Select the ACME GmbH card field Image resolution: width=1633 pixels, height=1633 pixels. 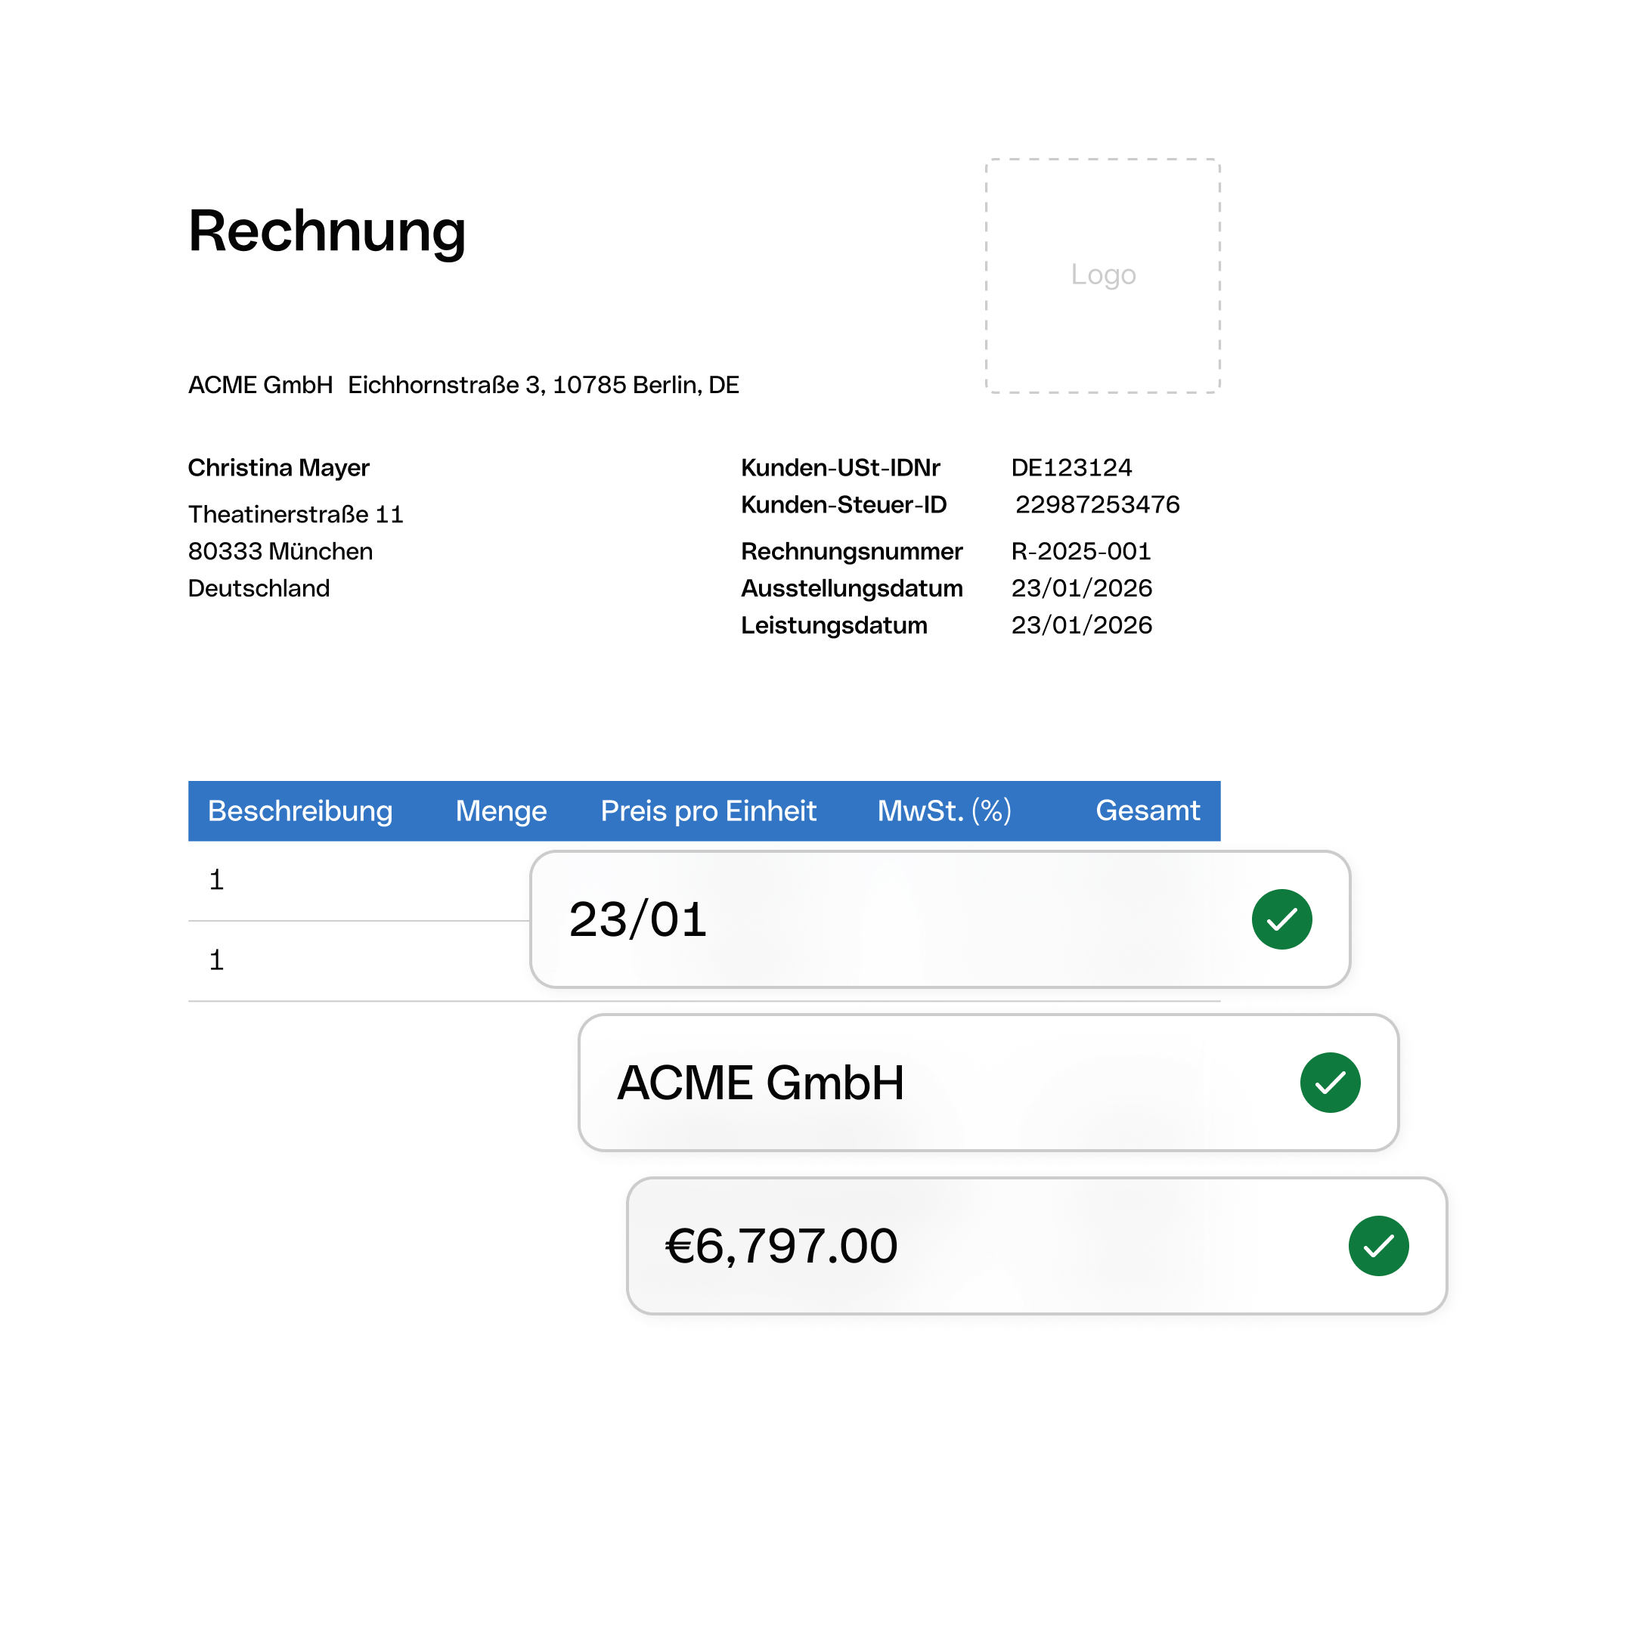[988, 1082]
